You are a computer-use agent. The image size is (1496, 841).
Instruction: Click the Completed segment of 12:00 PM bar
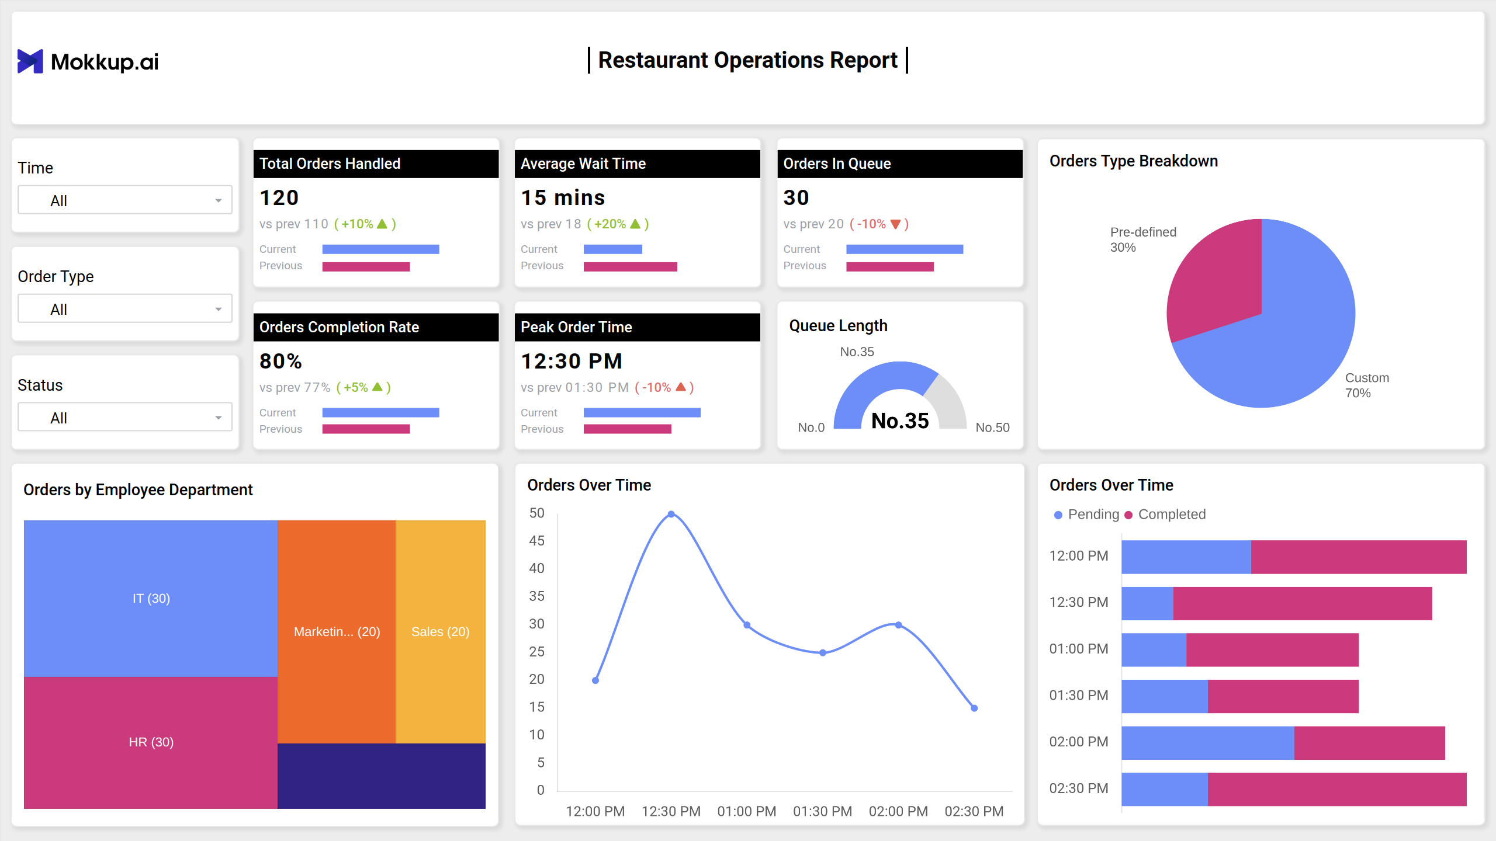coord(1359,557)
